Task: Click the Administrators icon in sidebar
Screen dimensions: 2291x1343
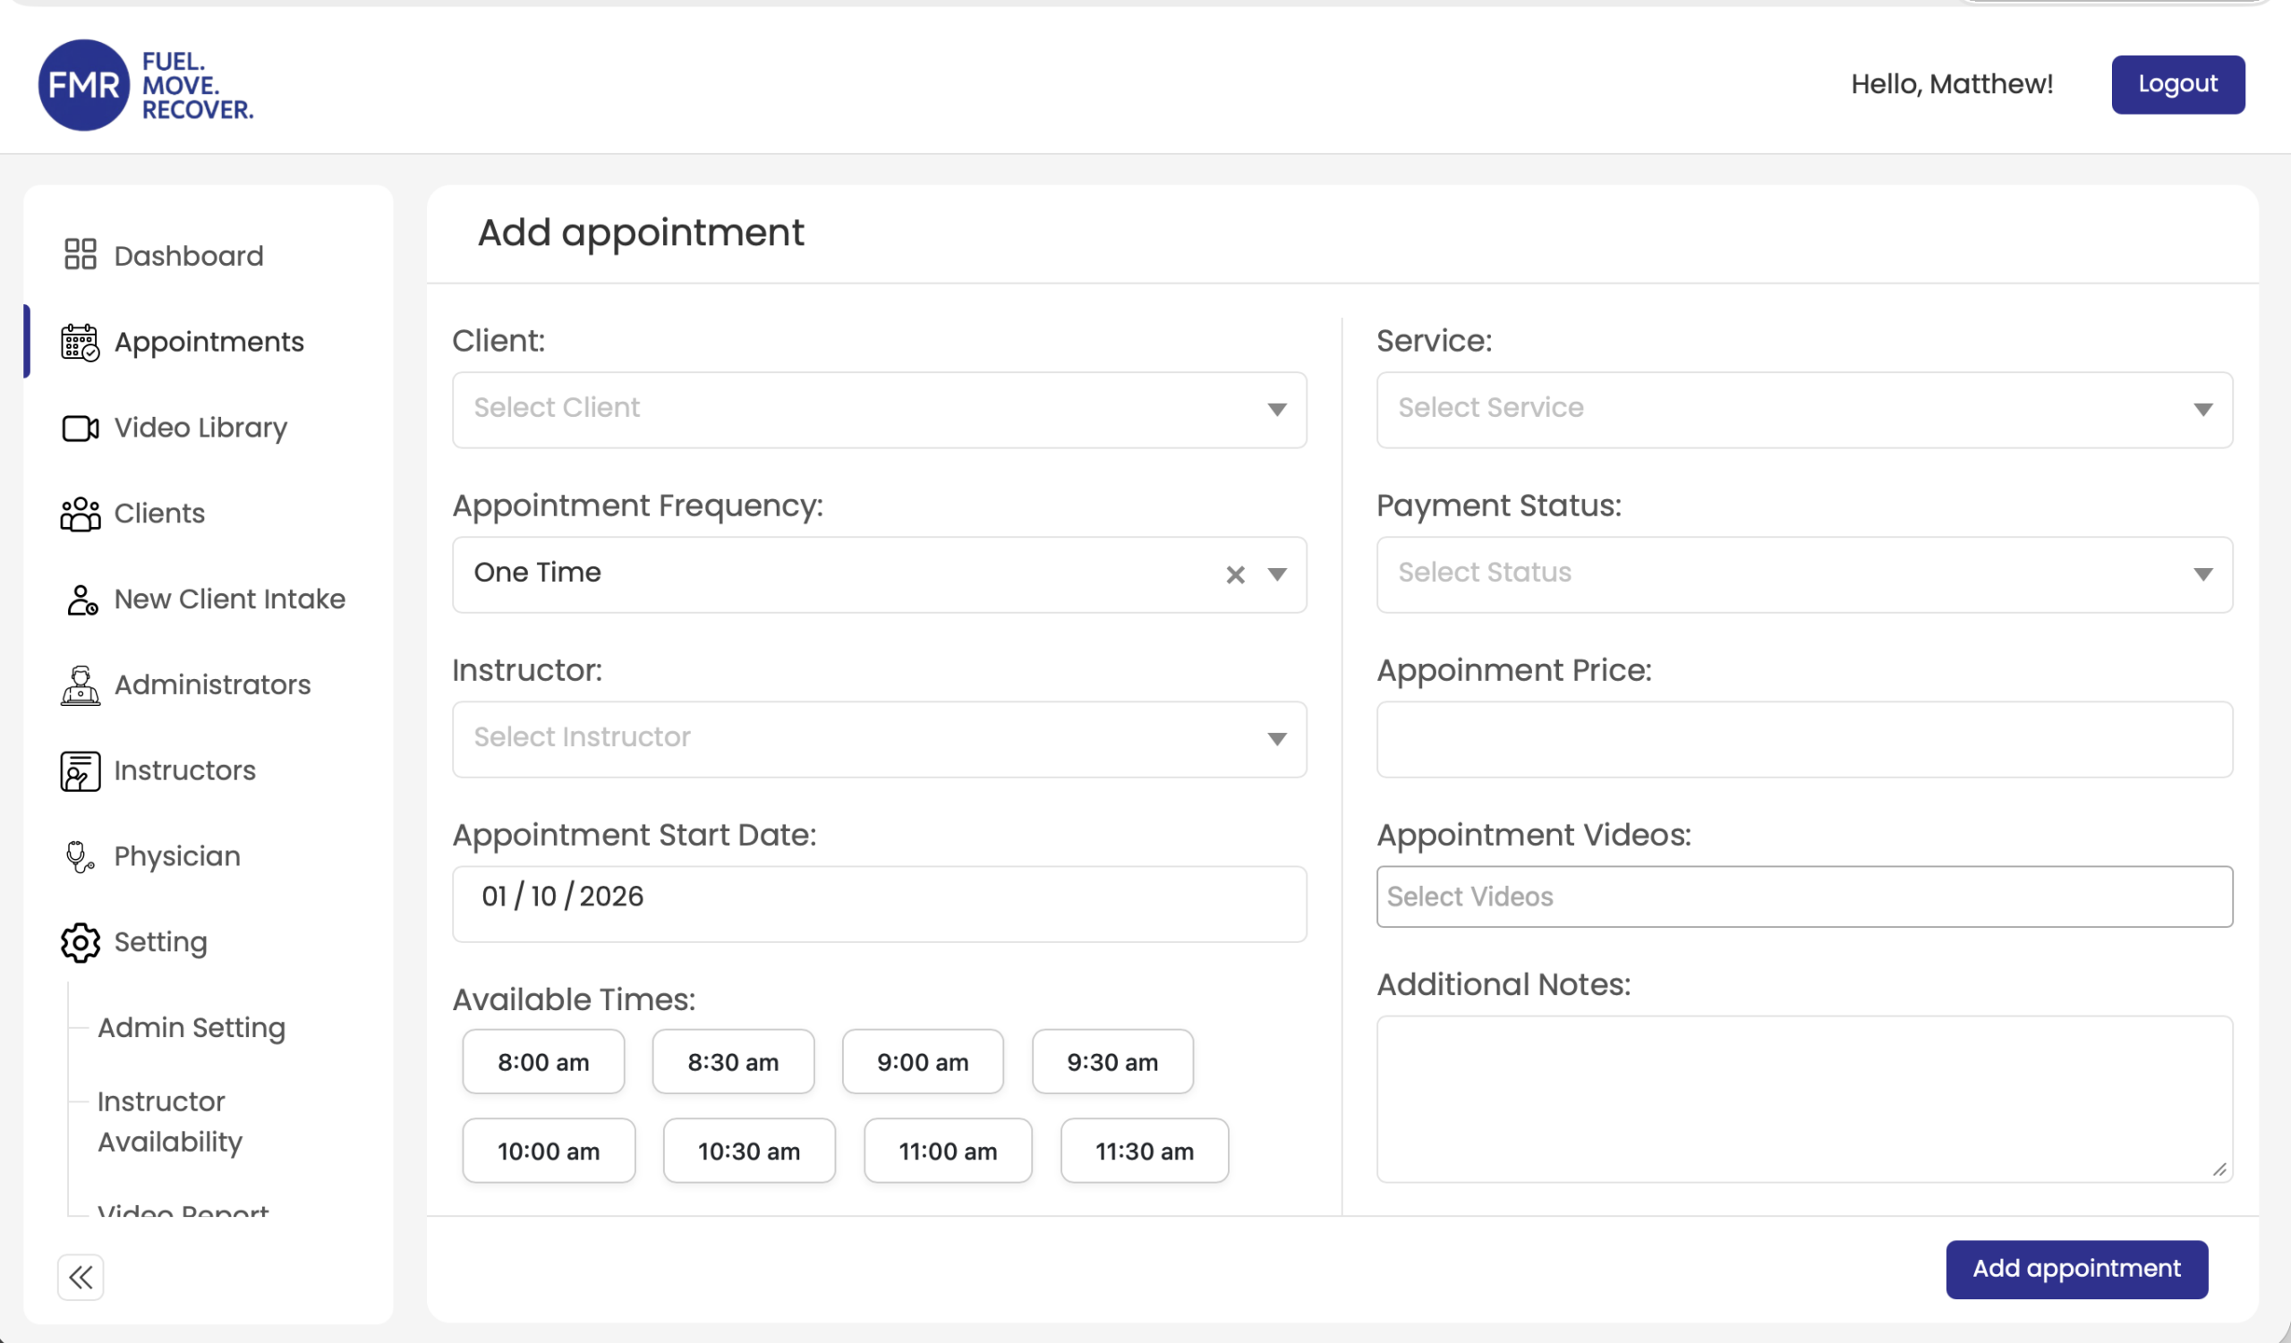Action: 80,685
